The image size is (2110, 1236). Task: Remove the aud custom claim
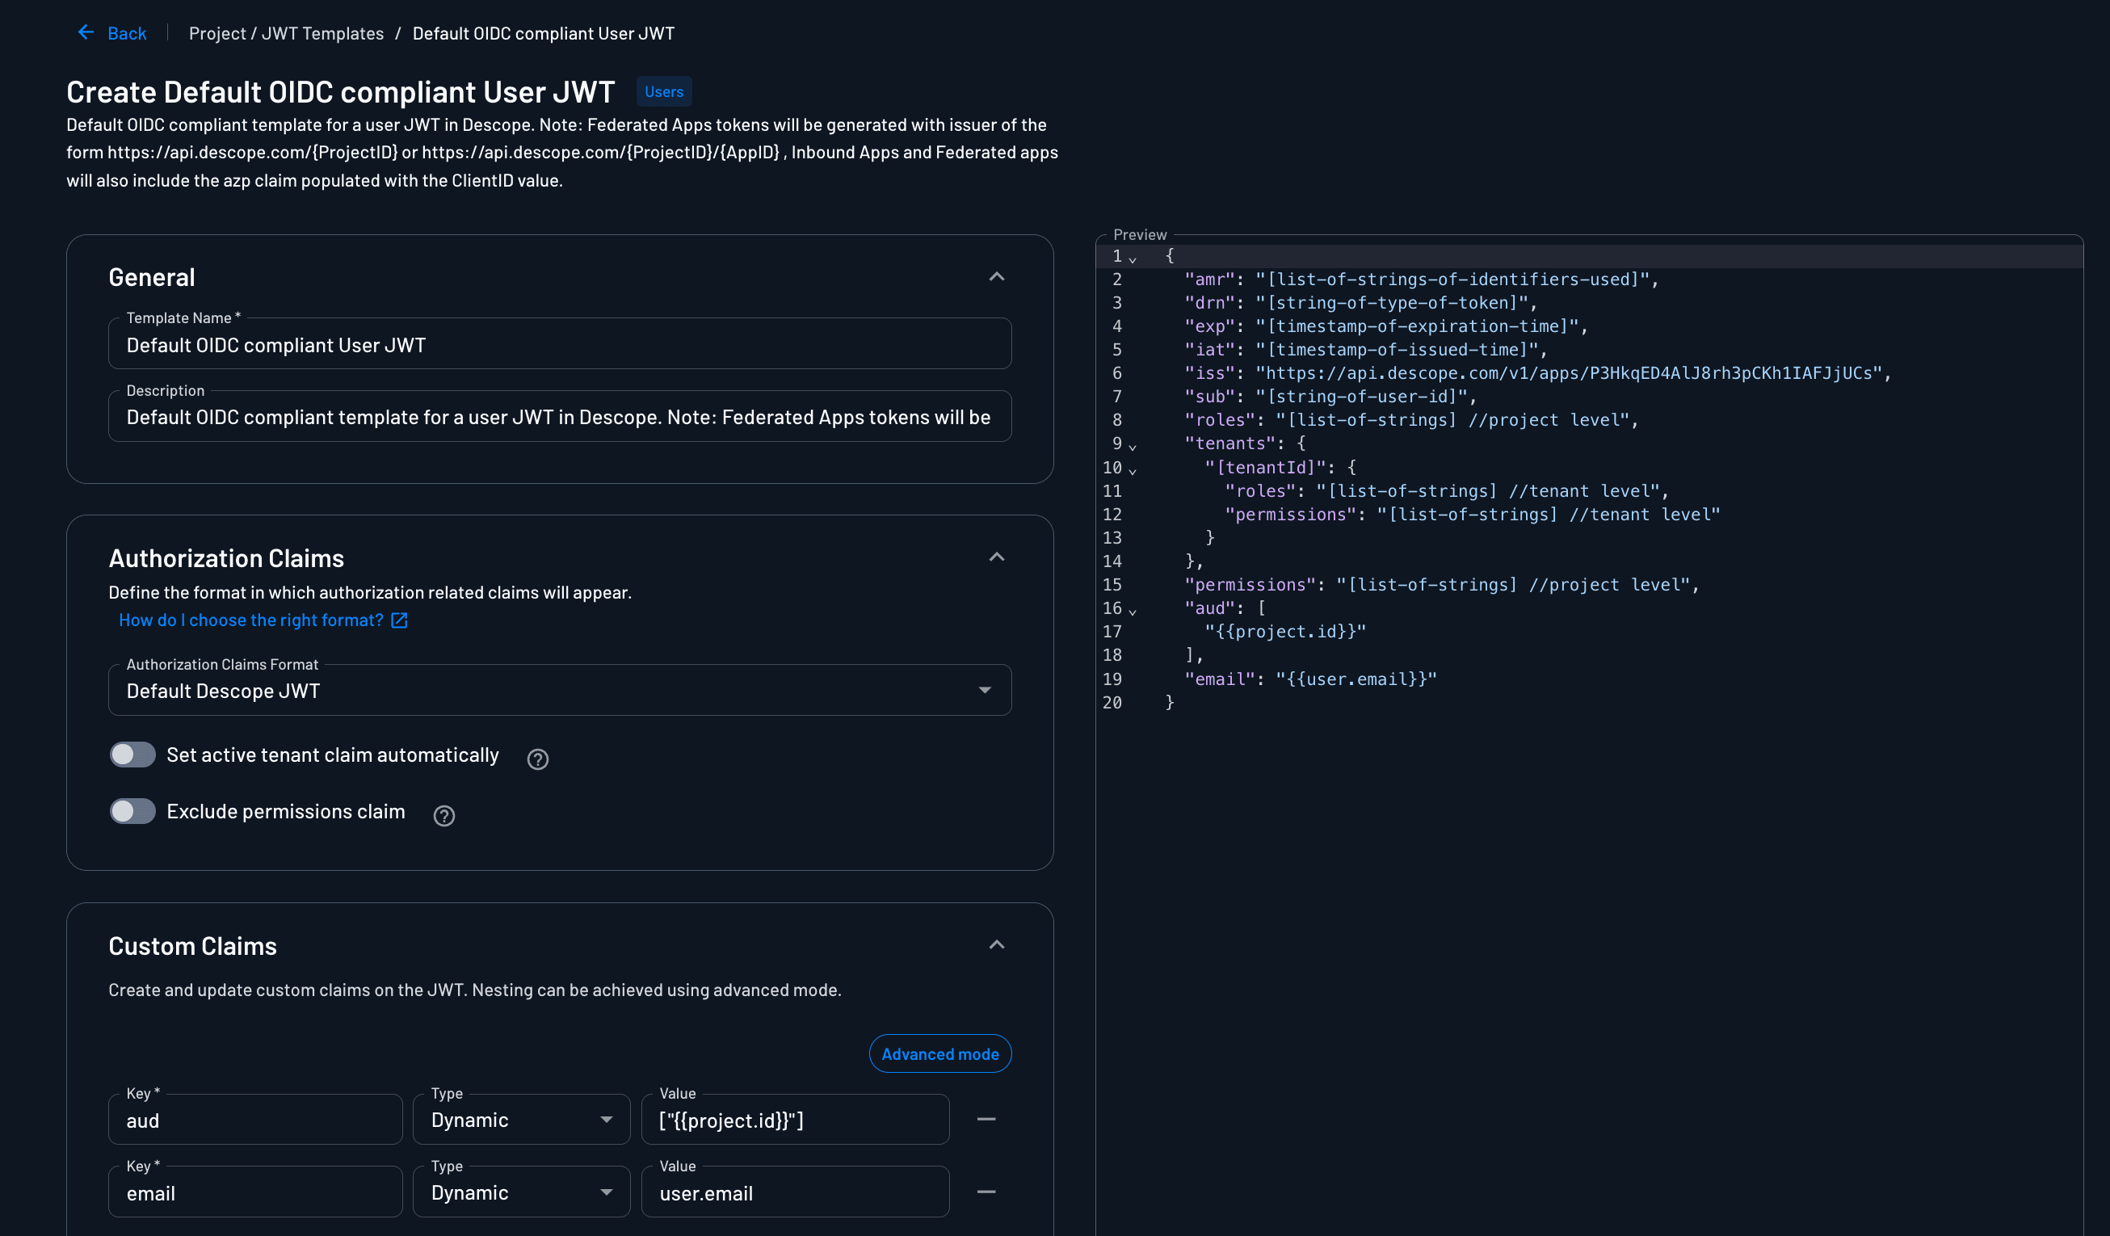[x=986, y=1120]
